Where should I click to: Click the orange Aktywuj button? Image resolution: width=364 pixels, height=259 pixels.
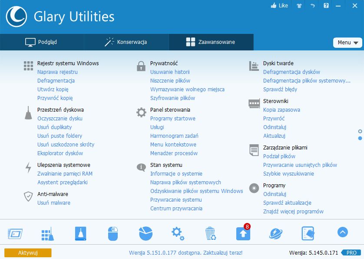point(28,252)
